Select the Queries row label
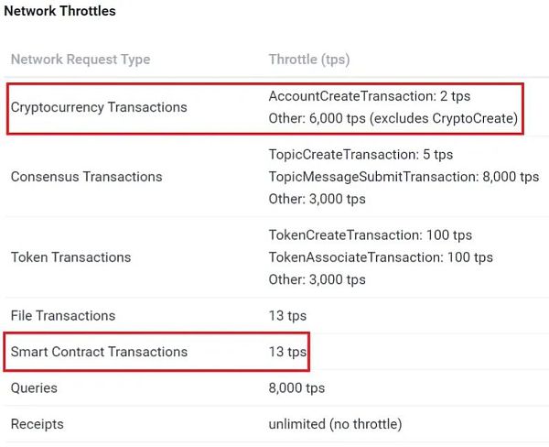549x447 pixels. point(34,388)
